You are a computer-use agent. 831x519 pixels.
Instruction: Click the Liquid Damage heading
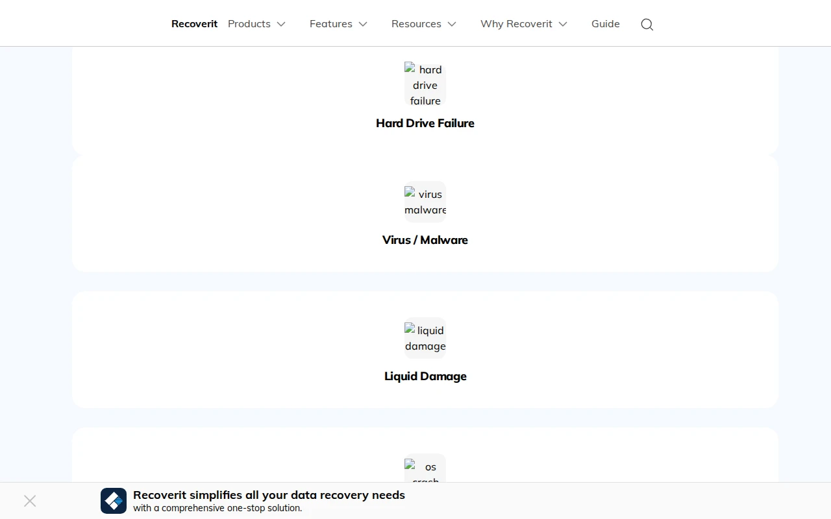click(x=425, y=376)
